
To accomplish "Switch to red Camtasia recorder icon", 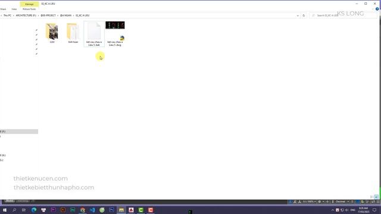I will [151, 210].
